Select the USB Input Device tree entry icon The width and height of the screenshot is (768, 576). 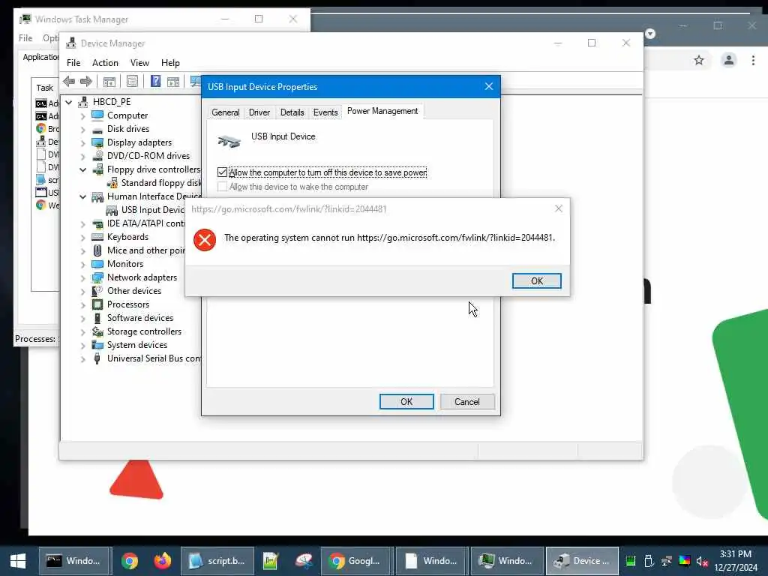click(112, 210)
